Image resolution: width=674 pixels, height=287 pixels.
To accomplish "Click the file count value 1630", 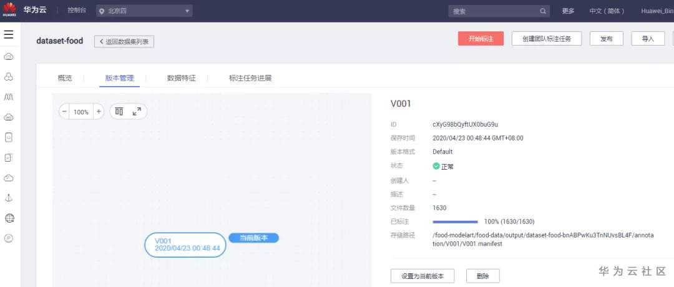I will [x=439, y=208].
